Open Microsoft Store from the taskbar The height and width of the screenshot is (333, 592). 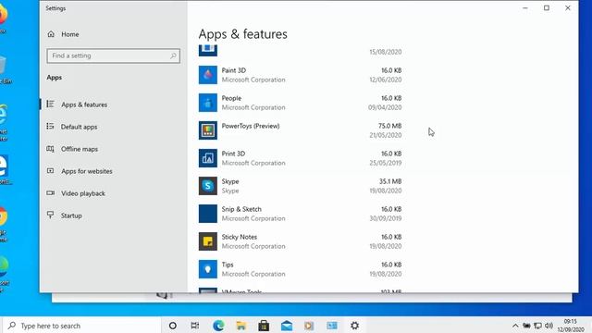[x=264, y=326]
